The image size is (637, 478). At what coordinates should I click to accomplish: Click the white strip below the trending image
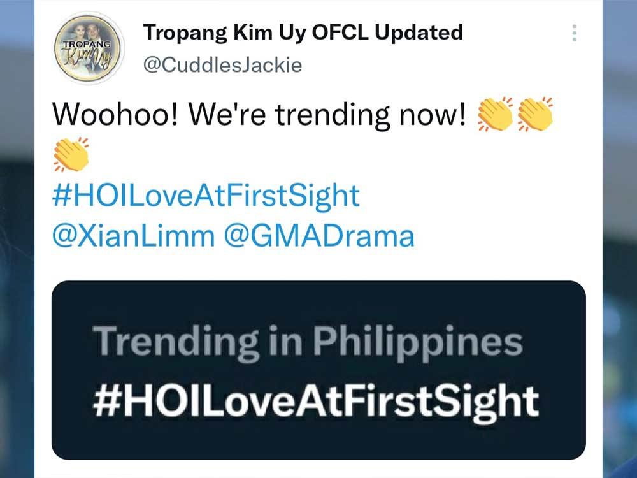click(x=318, y=470)
